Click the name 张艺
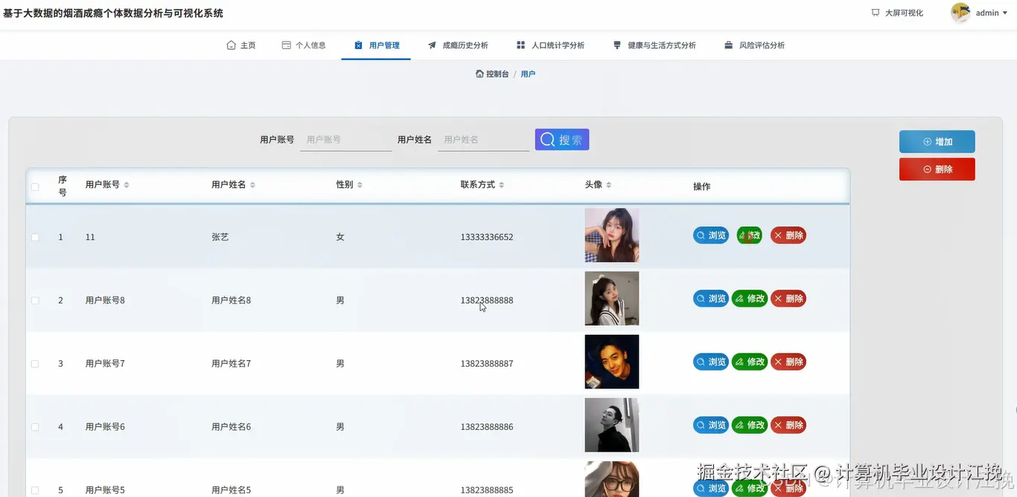The width and height of the screenshot is (1017, 497). coord(220,237)
